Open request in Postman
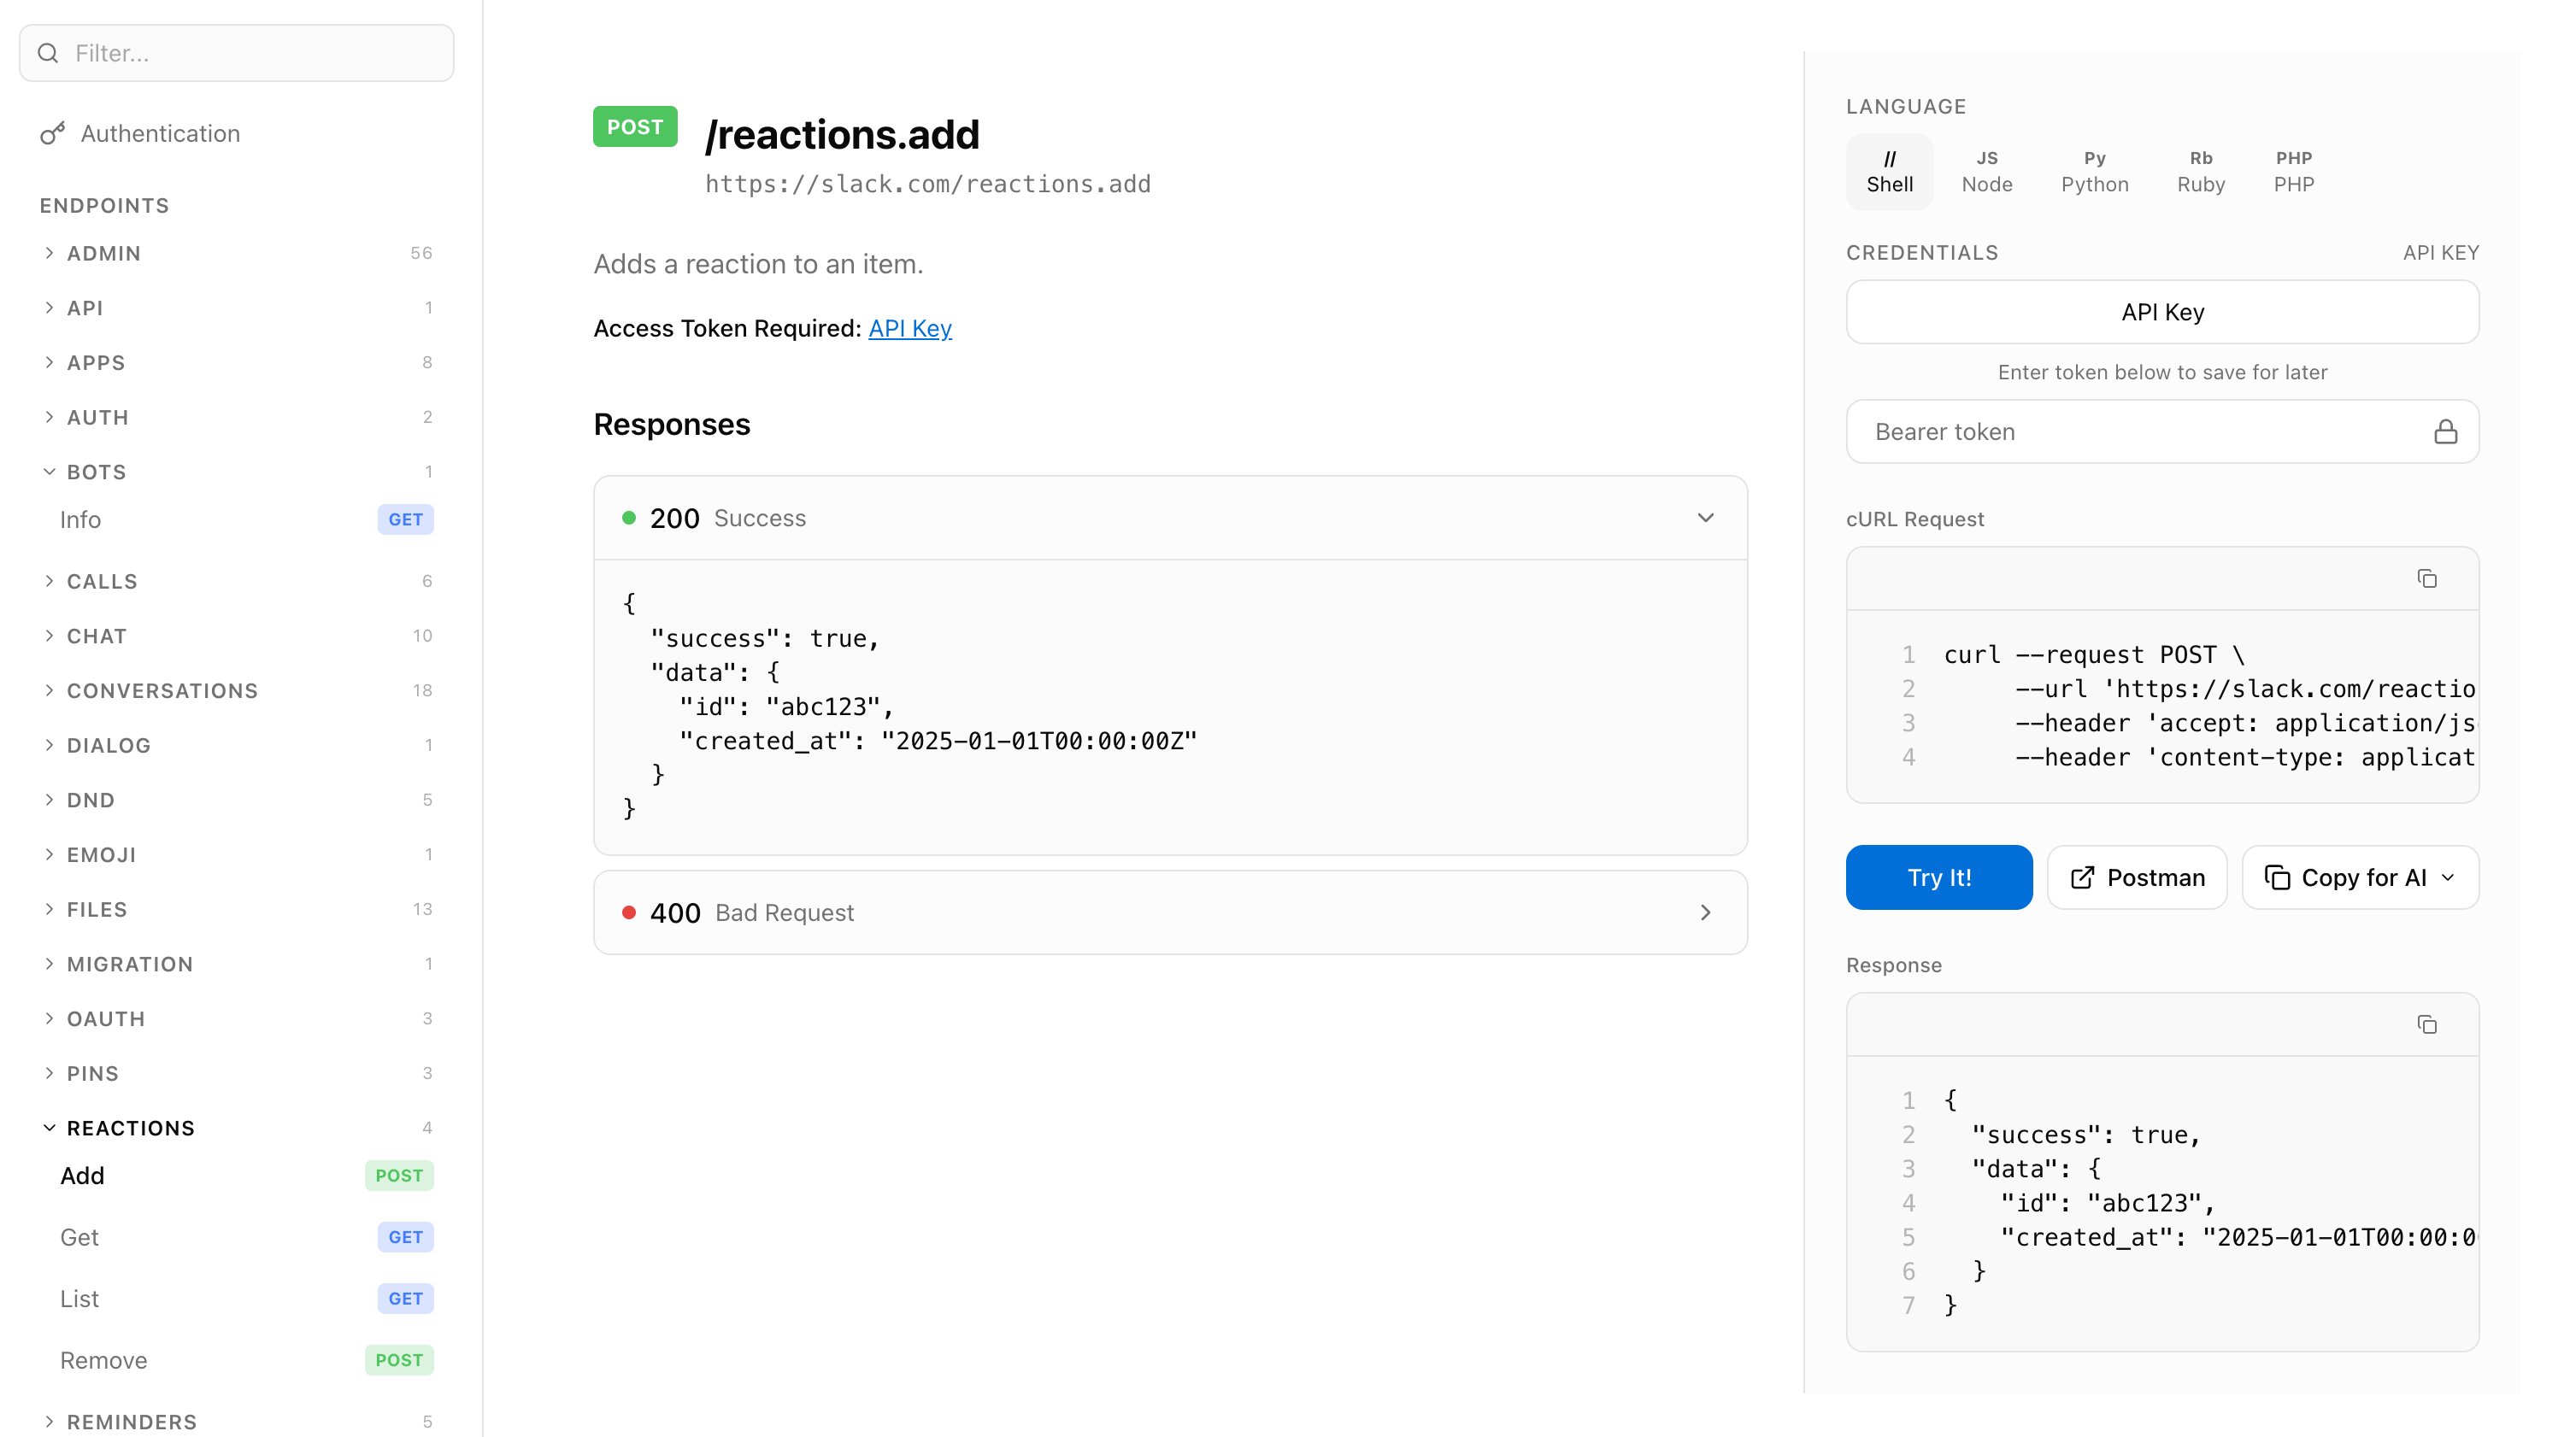Screen dimensions: 2576x1437 (2136, 877)
